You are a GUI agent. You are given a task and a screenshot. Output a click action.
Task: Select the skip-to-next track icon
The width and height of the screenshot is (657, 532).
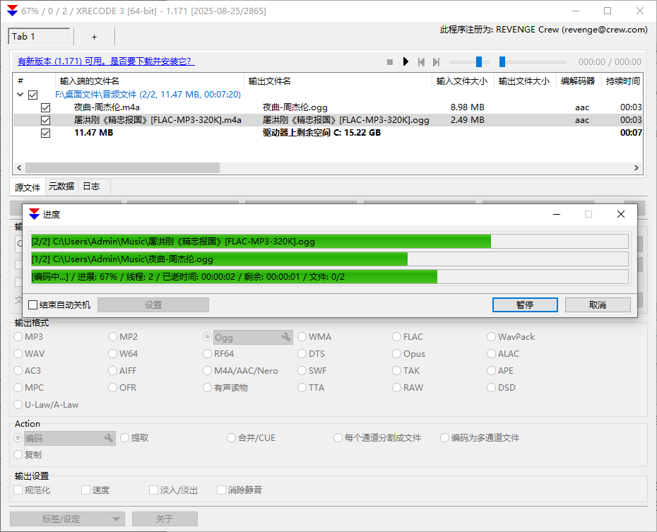[x=437, y=61]
